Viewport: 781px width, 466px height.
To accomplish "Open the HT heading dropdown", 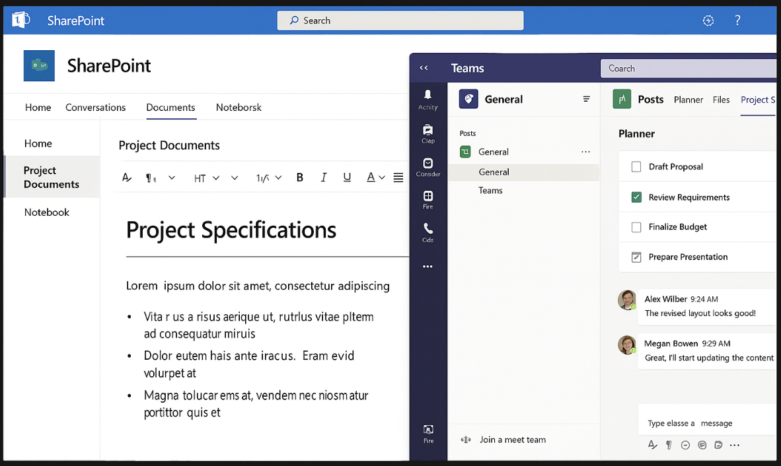I will 206,178.
